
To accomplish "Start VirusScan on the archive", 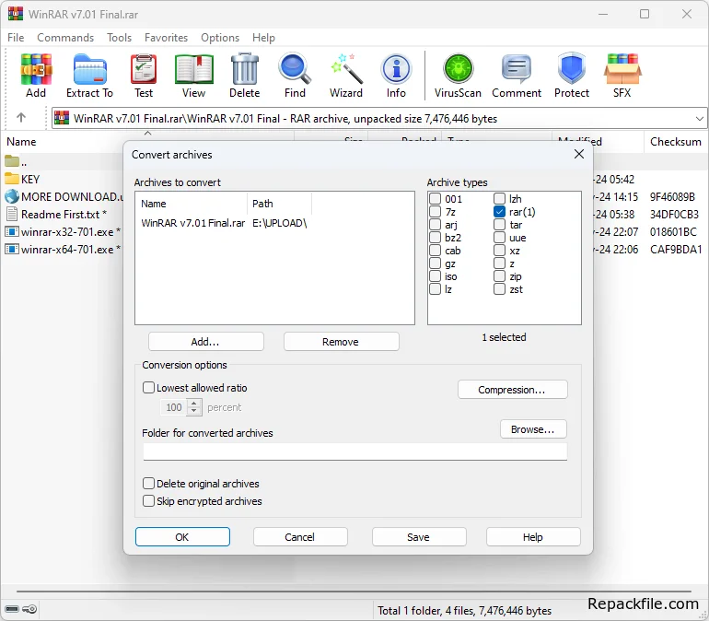I will pyautogui.click(x=458, y=75).
